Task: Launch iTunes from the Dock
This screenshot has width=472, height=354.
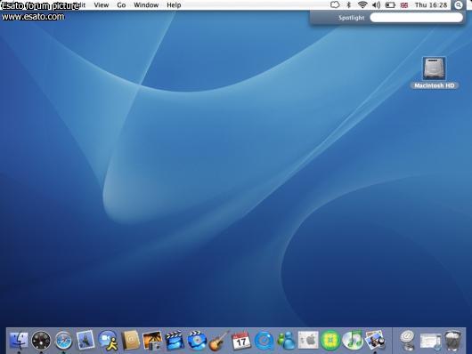Action: pos(353,341)
